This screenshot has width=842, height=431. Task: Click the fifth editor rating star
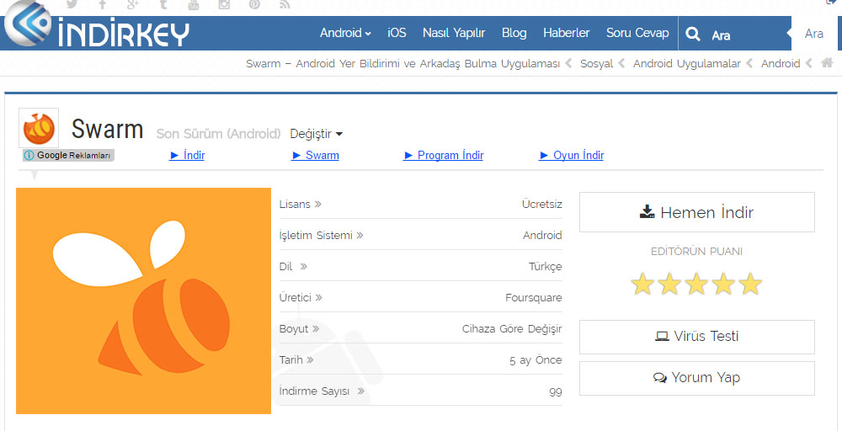tap(751, 284)
